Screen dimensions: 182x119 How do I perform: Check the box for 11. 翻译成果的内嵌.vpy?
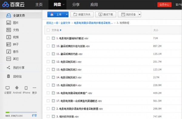[48, 54]
